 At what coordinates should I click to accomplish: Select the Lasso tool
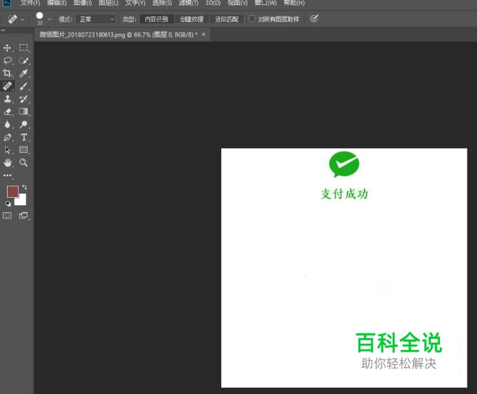pos(8,61)
